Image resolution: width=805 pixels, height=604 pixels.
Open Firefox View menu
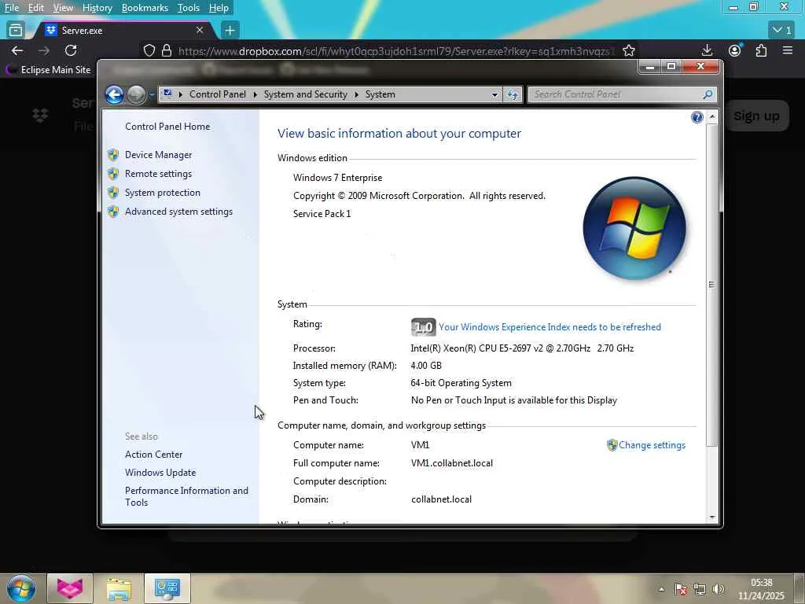(x=63, y=8)
